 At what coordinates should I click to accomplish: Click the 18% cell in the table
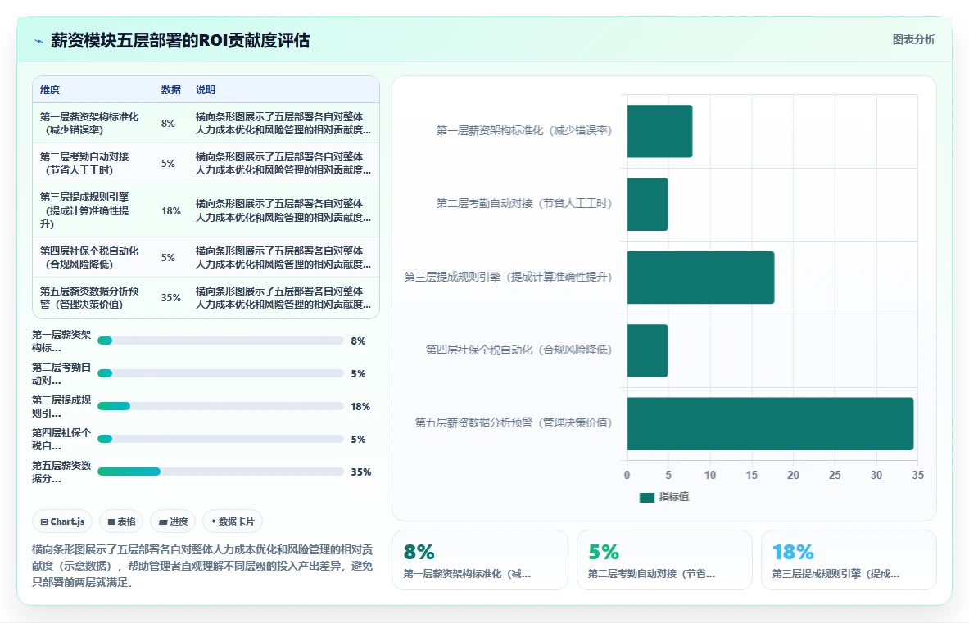pyautogui.click(x=171, y=210)
